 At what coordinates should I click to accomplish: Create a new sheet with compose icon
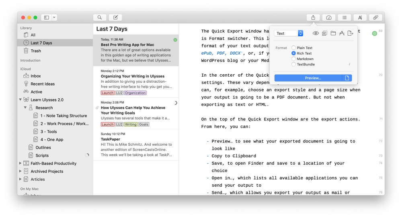(115, 17)
